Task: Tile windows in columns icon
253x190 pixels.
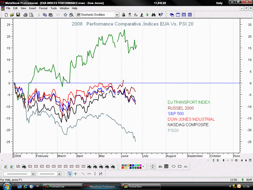Action: click(178, 15)
